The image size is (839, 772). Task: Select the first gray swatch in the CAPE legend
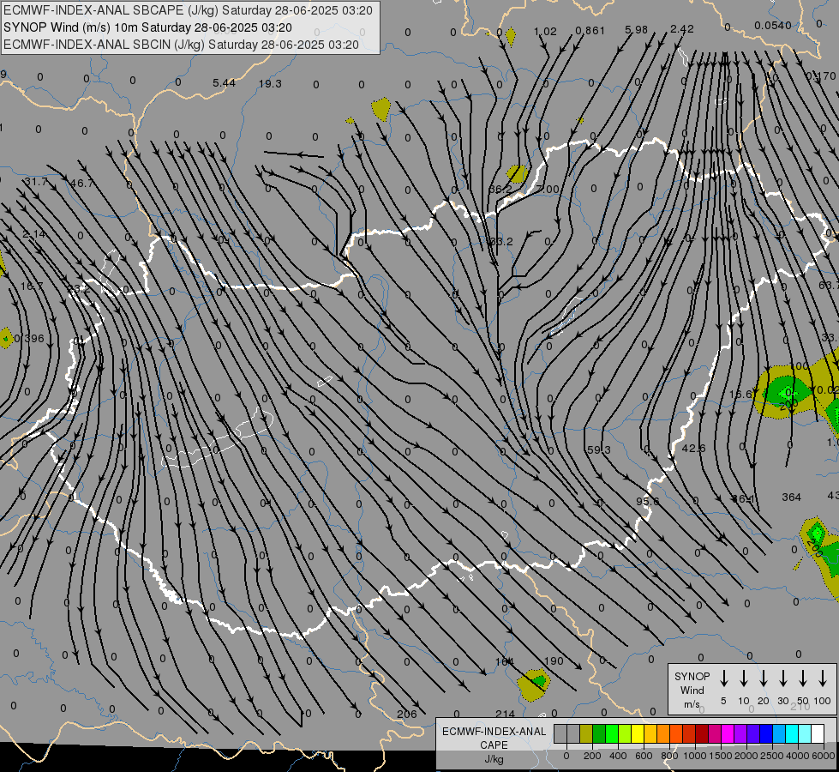pos(560,734)
